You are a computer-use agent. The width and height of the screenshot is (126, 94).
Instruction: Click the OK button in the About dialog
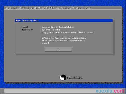tap(58, 50)
